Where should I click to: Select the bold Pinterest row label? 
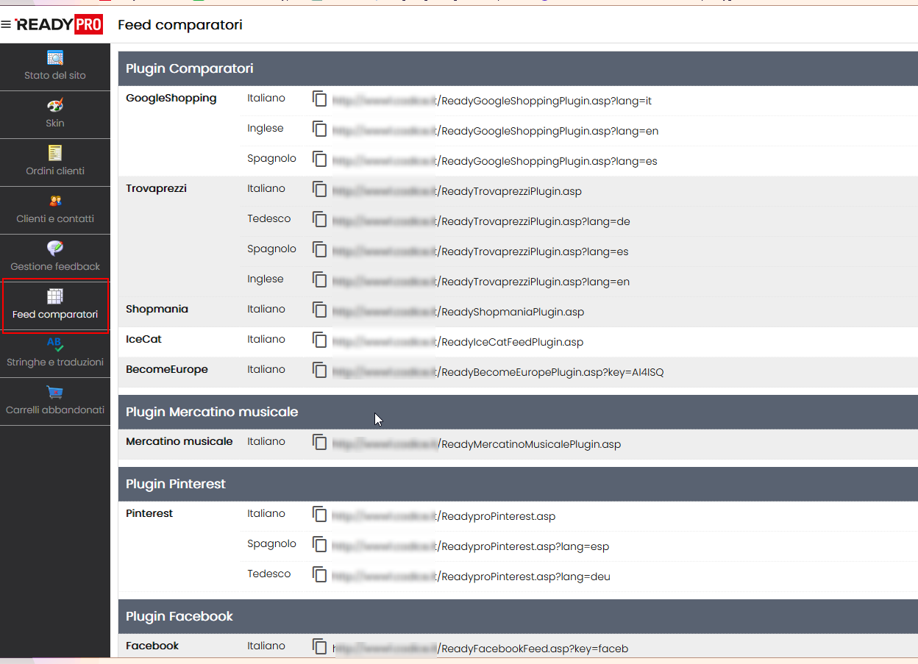[149, 514]
